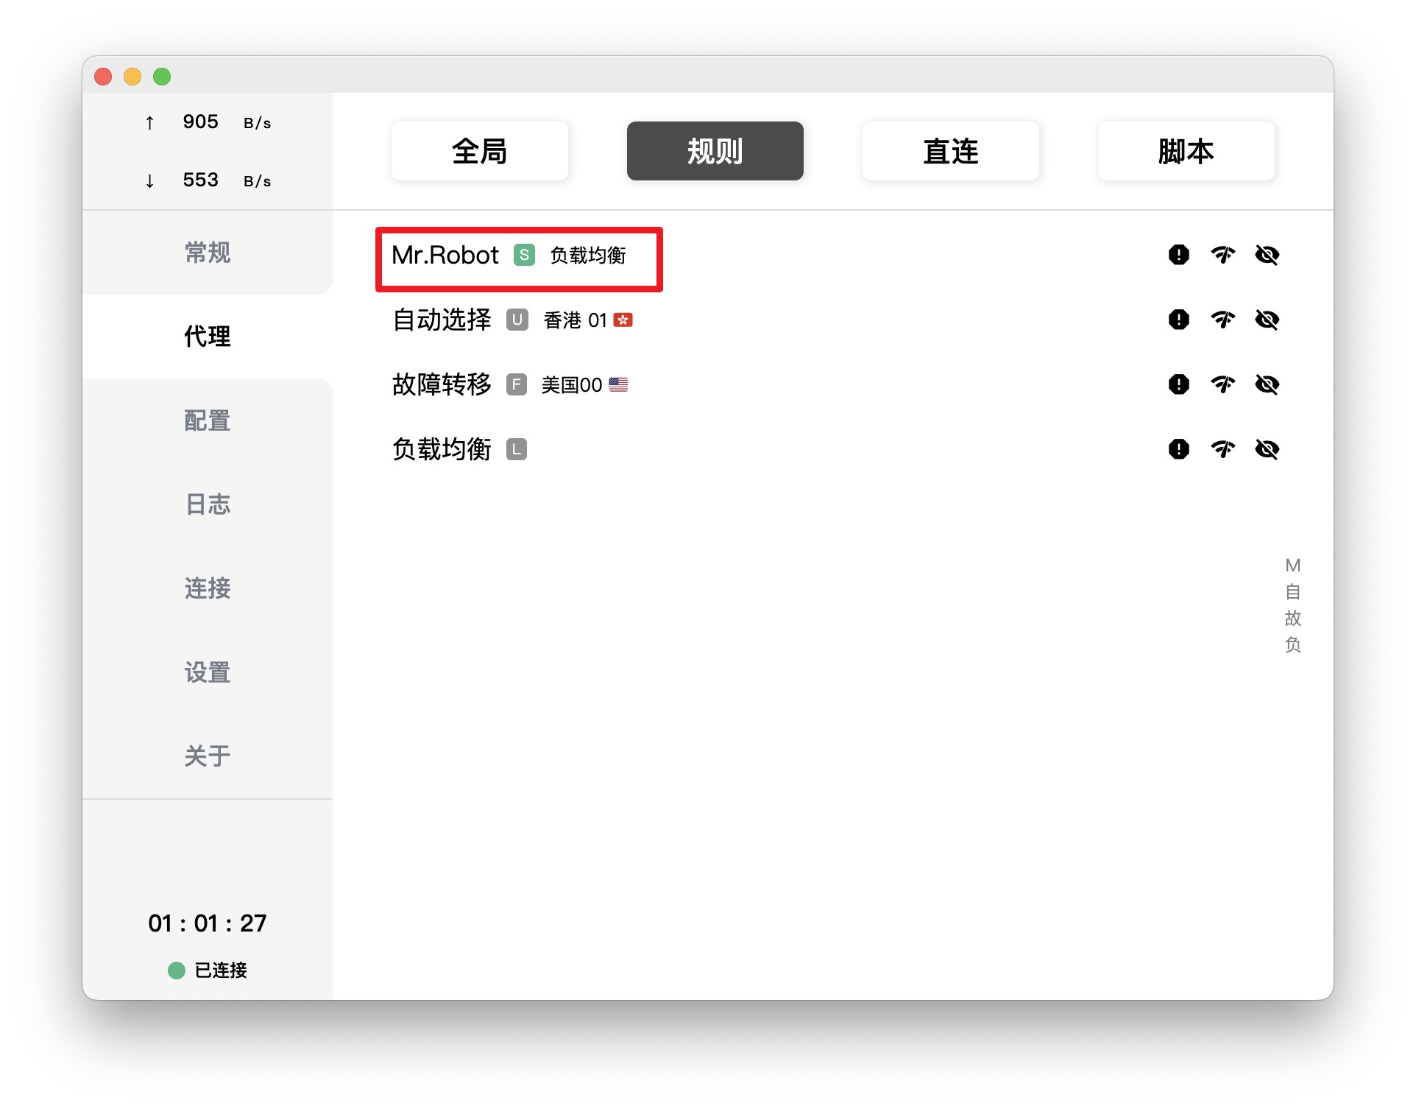Open the 日志 sidebar page

208,504
